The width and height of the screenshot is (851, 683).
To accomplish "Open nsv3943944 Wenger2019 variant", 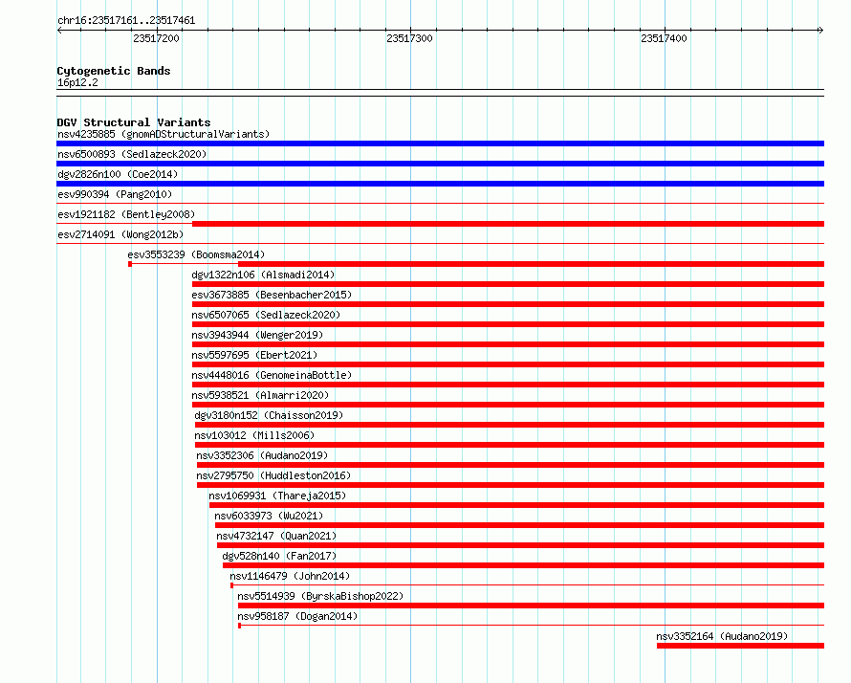I will tap(257, 335).
